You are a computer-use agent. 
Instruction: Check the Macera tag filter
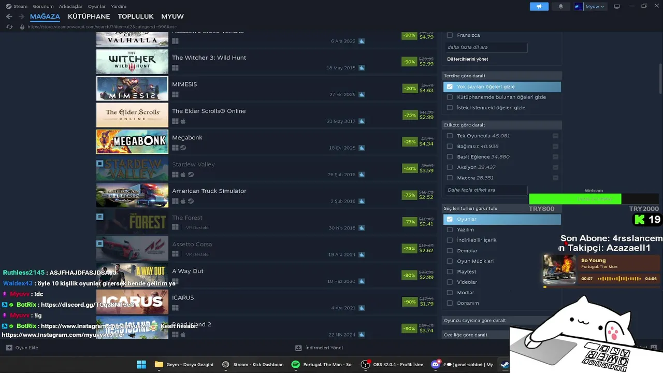click(x=450, y=178)
